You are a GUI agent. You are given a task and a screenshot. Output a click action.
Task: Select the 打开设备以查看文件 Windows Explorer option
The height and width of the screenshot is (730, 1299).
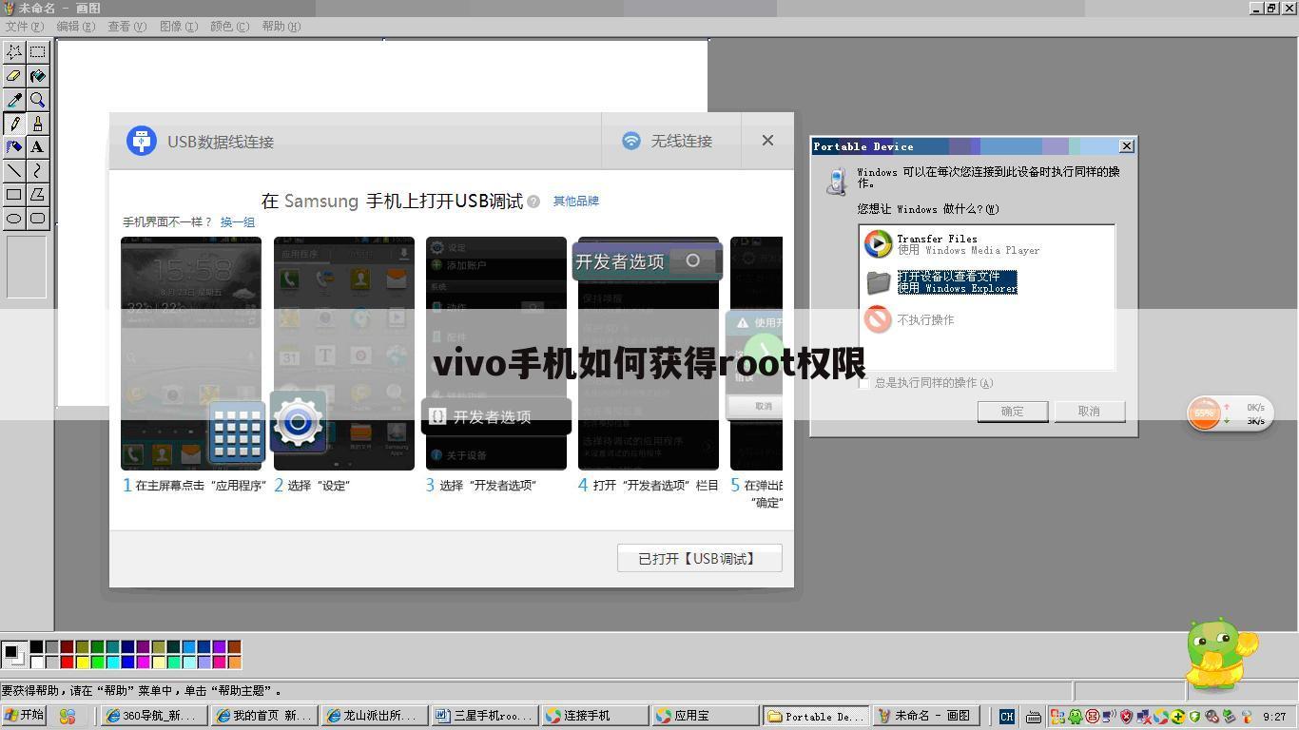pyautogui.click(x=941, y=282)
